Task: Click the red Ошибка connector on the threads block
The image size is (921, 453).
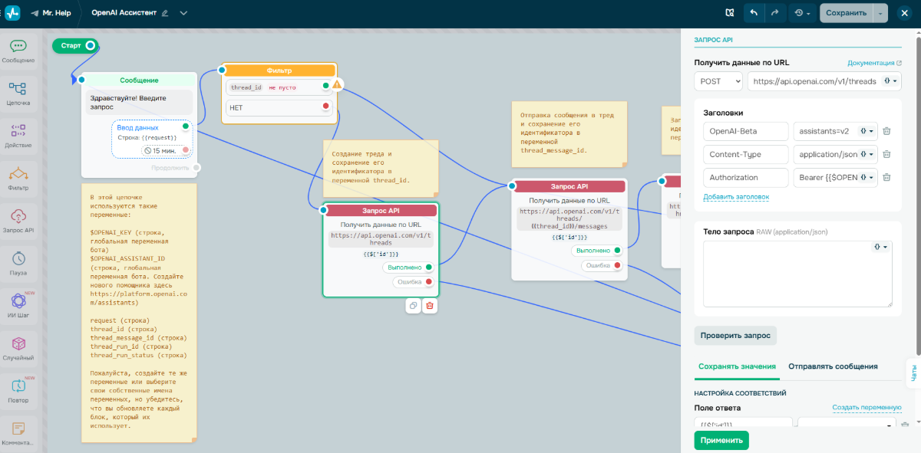Action: tap(428, 282)
